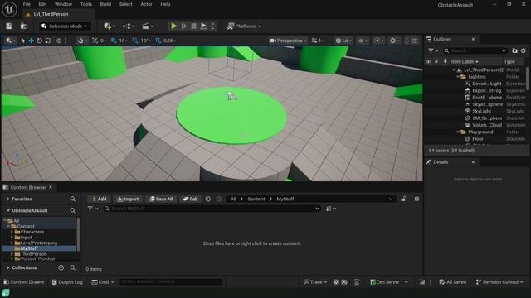Create a new folder in the Outliner
Image resolution: width=531 pixels, height=298 pixels.
tap(514, 50)
